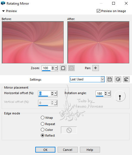The width and height of the screenshot is (132, 155).
Task: Click the rotation angle dial control
Action: coord(120,96)
